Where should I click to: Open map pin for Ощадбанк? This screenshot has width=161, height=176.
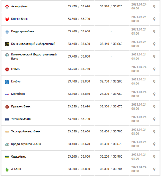pyautogui.click(x=154, y=157)
